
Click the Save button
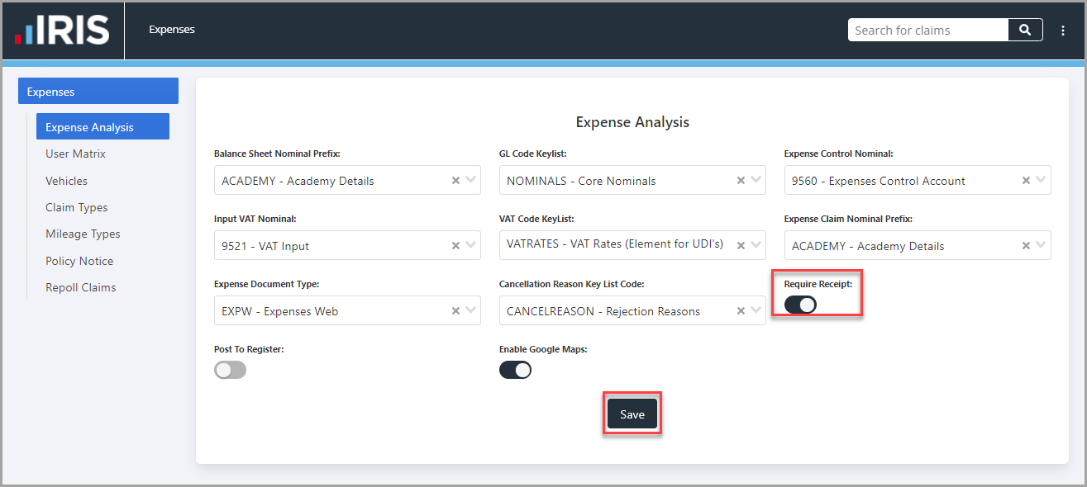(x=632, y=414)
